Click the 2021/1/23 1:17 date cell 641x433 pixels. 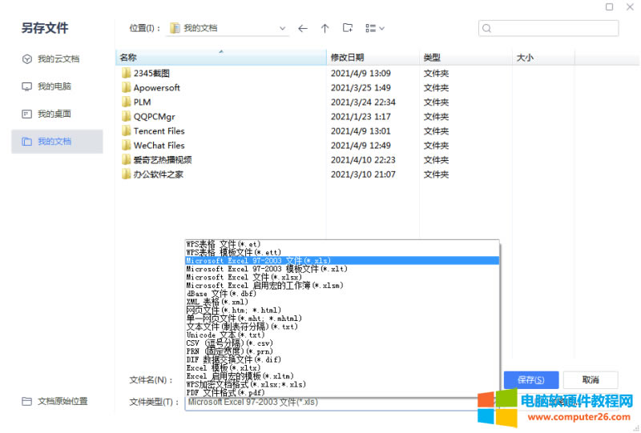361,117
